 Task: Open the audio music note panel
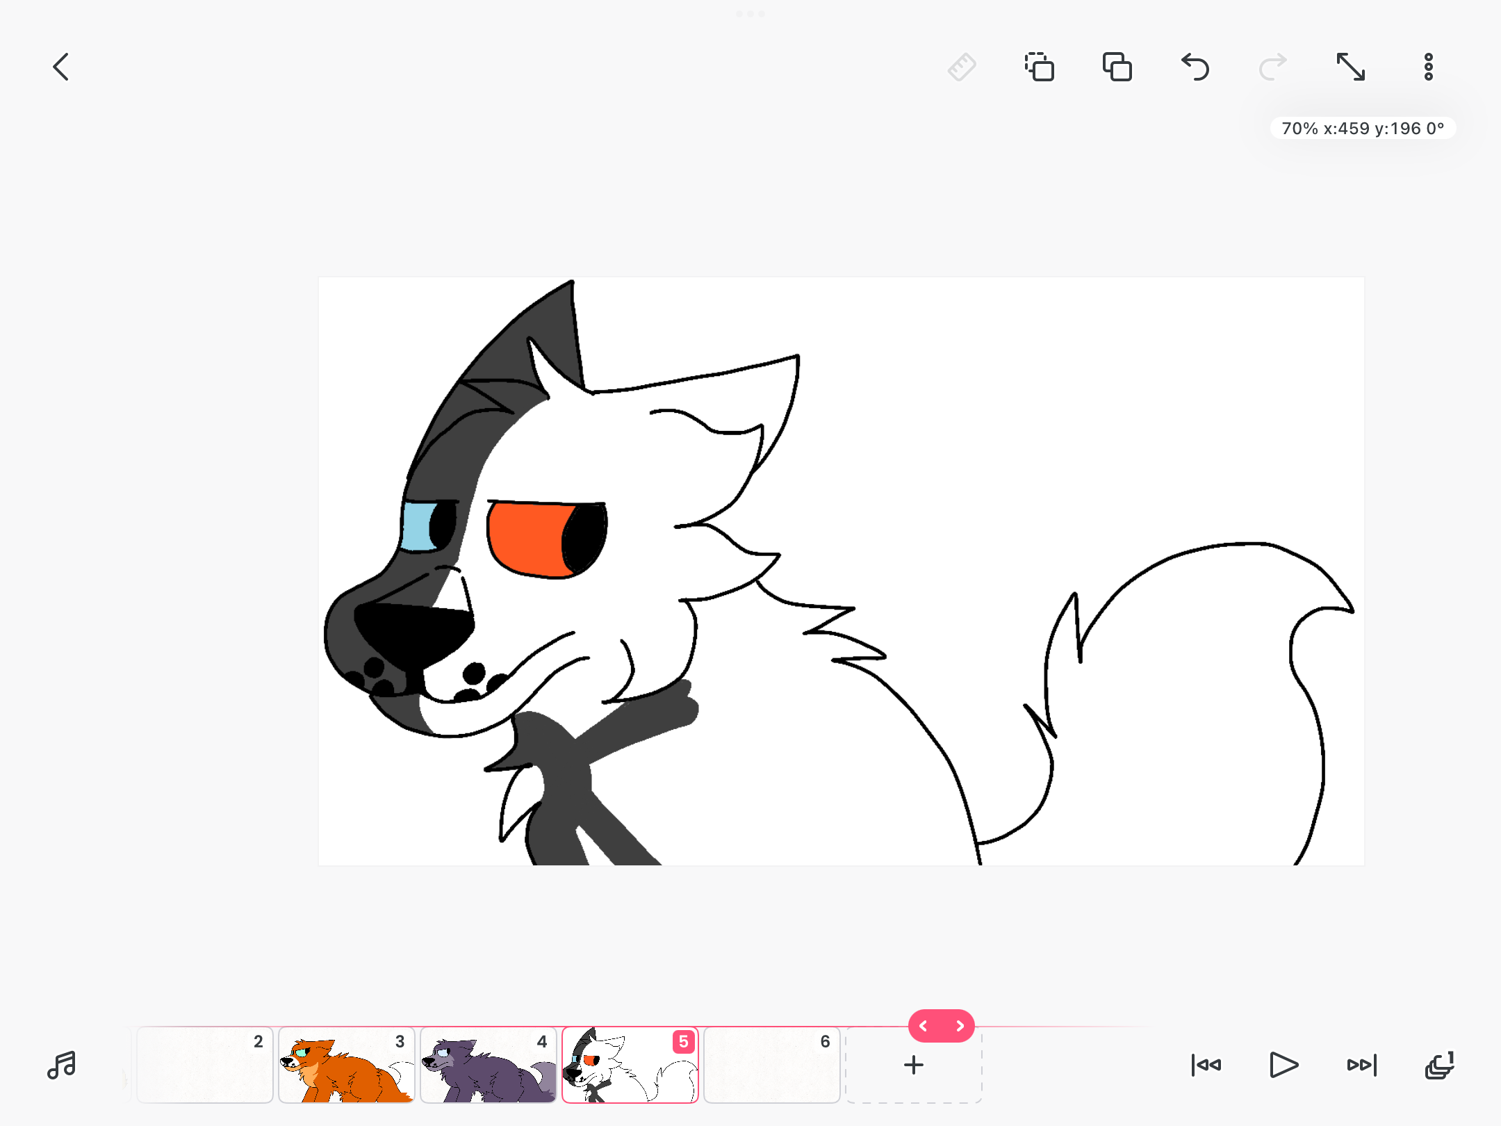[61, 1065]
